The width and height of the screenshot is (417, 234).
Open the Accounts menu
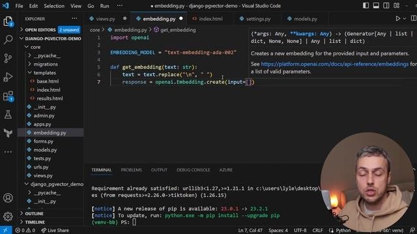click(x=8, y=198)
